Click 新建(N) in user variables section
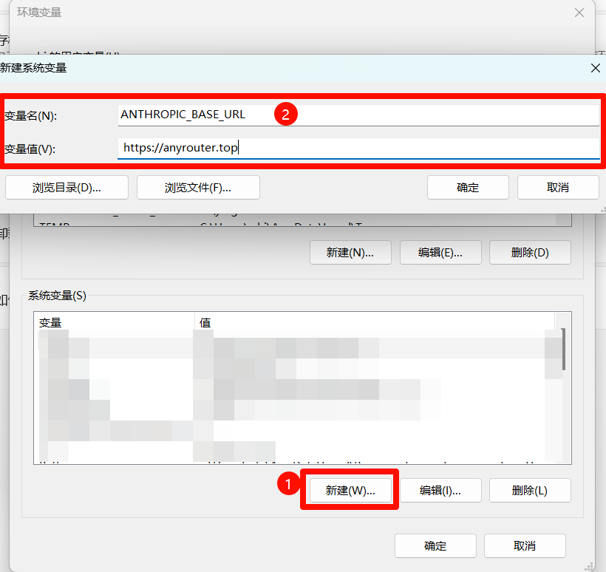The height and width of the screenshot is (572, 606). coord(350,253)
